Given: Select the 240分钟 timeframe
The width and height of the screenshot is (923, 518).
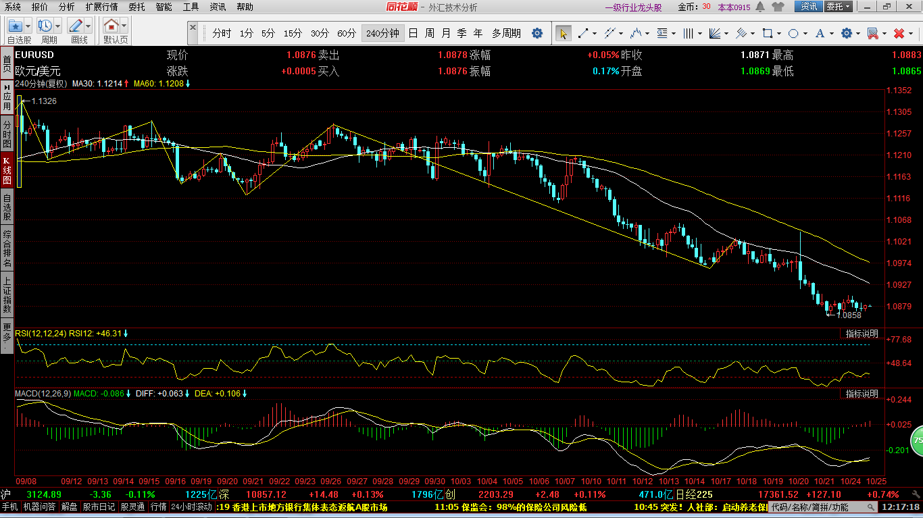Looking at the screenshot, I should [382, 33].
